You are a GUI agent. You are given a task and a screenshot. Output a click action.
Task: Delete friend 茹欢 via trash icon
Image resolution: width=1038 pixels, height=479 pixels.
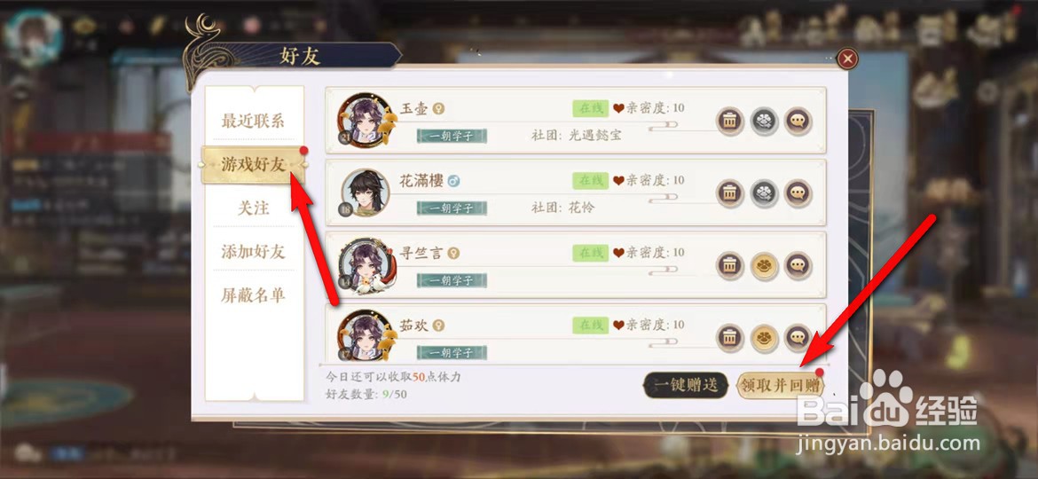(x=729, y=338)
